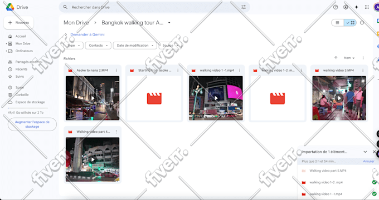The image size is (379, 200).
Task: Open Suivis starred items
Action: pos(20,76)
